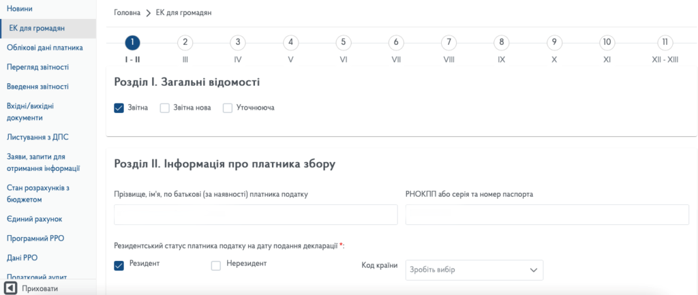Image resolution: width=698 pixels, height=295 pixels.
Task: Click Розділ II. Інформація про платника збору heading
Action: point(225,164)
